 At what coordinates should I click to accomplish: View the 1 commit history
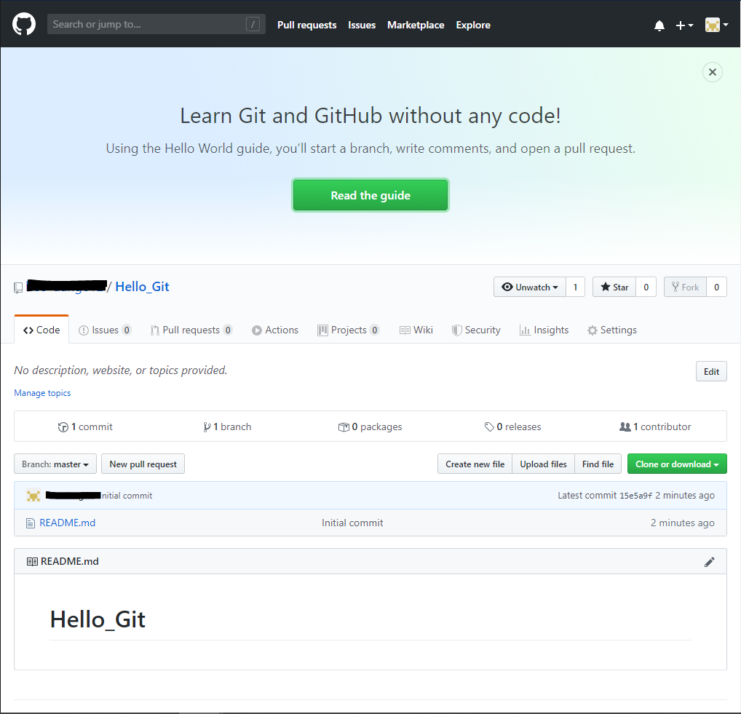click(85, 427)
